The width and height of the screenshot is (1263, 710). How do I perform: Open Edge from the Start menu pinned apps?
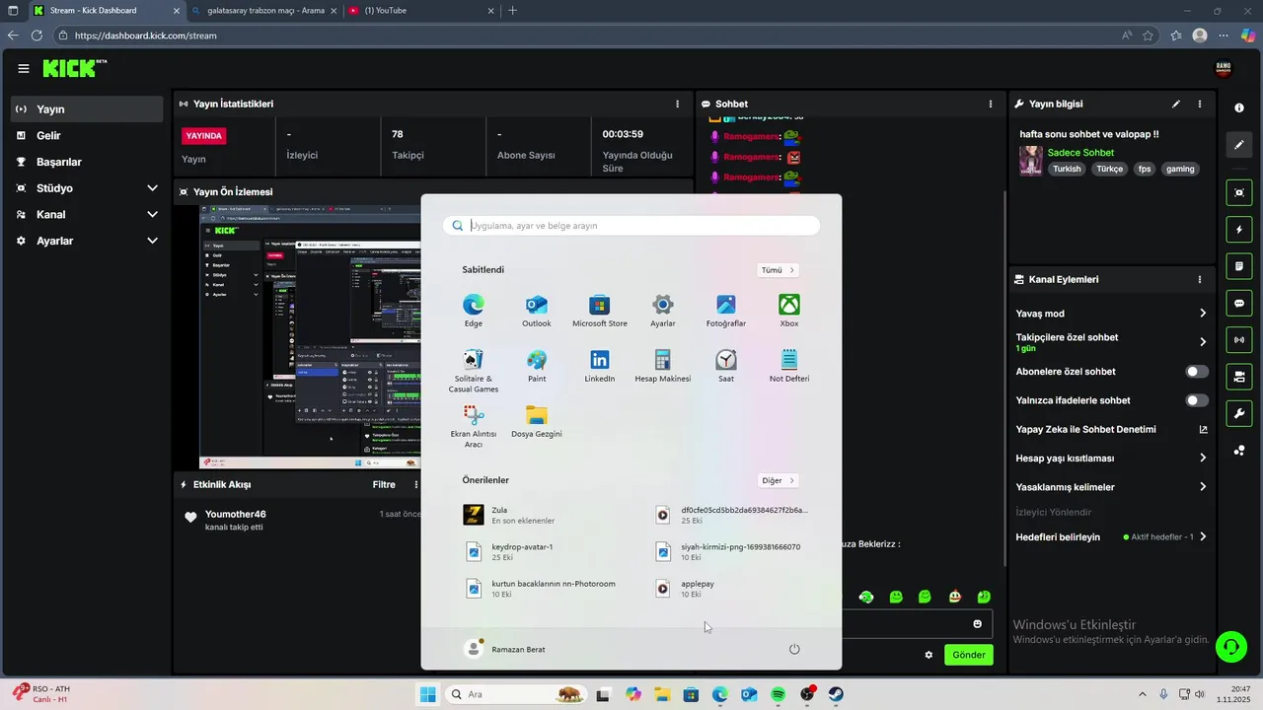tap(474, 311)
